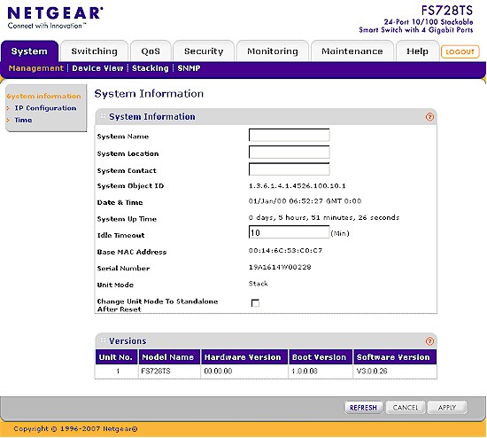Viewport: 487px width, 438px height.
Task: Click the Model Name column header
Action: click(169, 357)
